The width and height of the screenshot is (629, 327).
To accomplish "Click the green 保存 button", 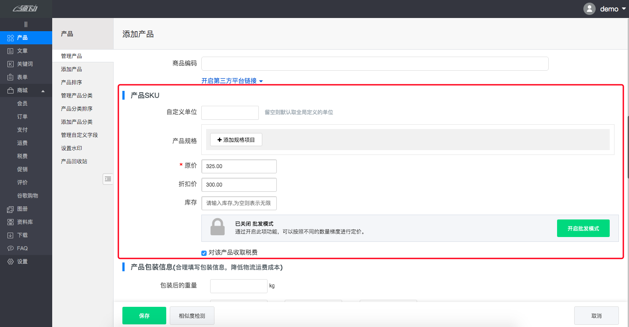I will coord(144,316).
